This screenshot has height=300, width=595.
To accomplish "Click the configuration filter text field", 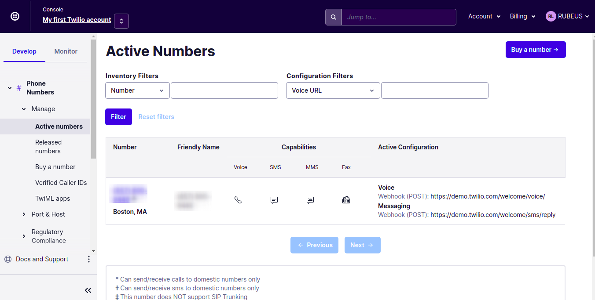I will (435, 90).
